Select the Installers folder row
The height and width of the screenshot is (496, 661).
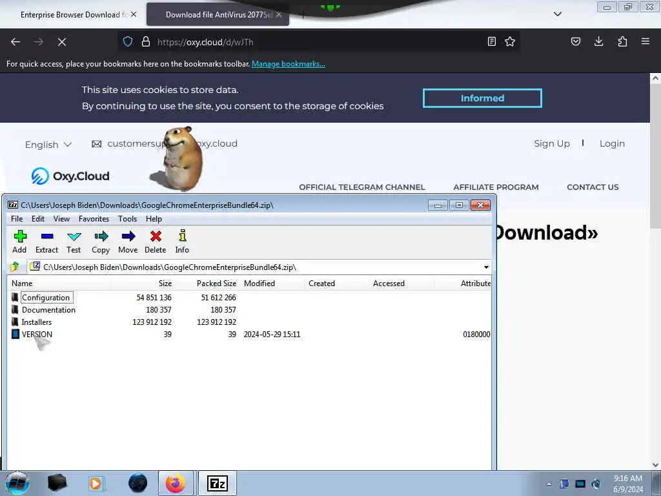coord(250,322)
